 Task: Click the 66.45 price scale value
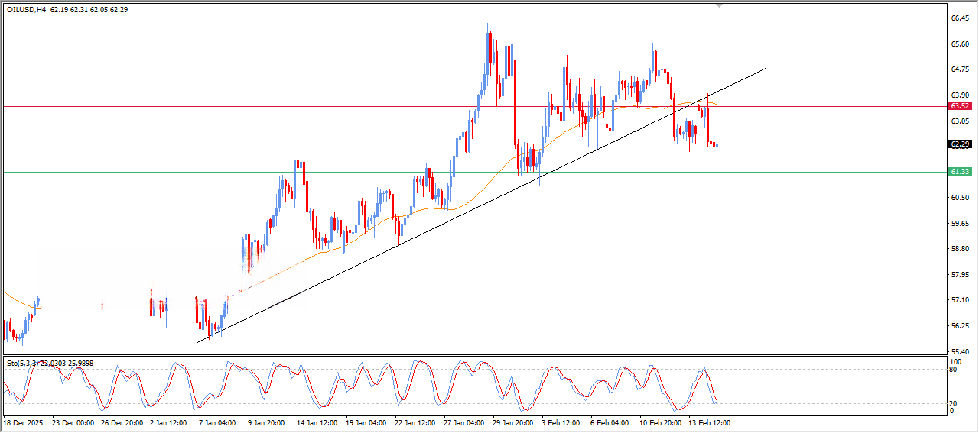(960, 18)
